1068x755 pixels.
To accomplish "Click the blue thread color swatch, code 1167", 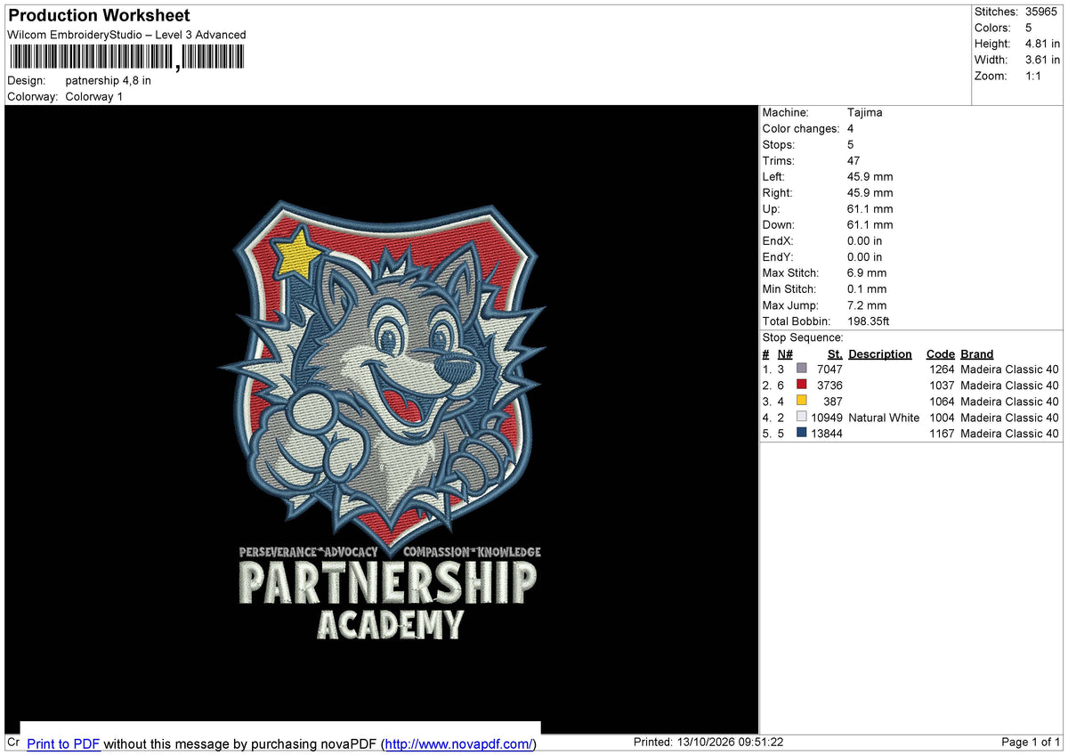I will pos(802,433).
